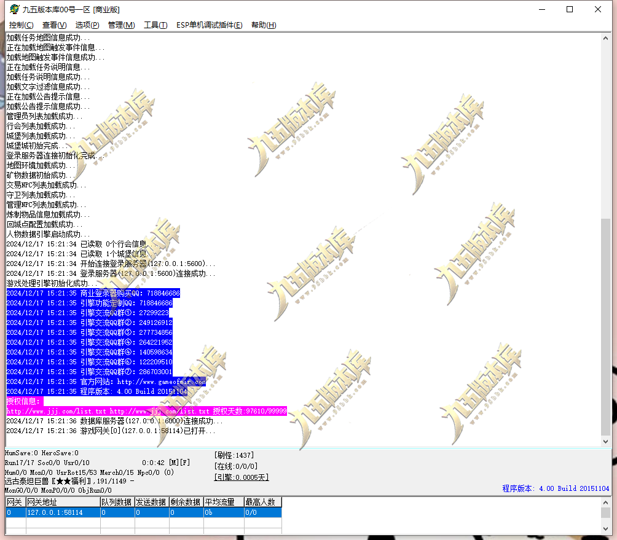Select the log line 守卫列表加载成功
This screenshot has height=540, width=617.
[x=41, y=195]
